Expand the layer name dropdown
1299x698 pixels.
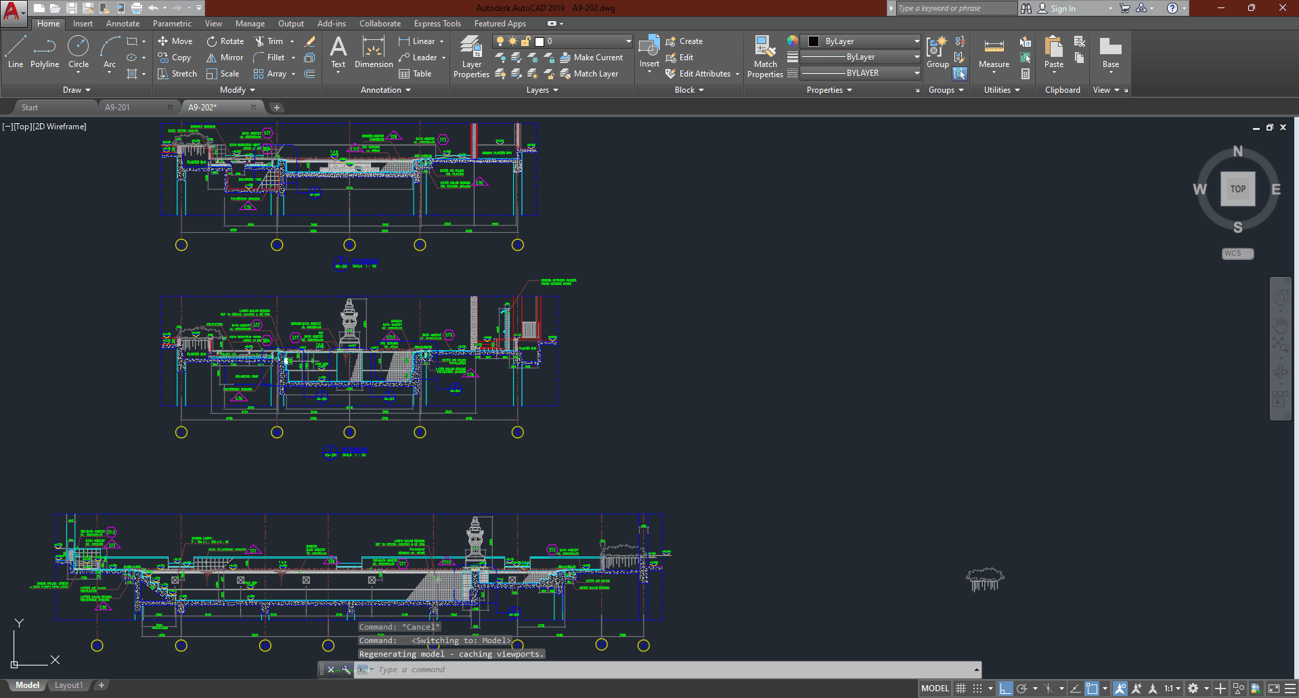click(x=628, y=41)
